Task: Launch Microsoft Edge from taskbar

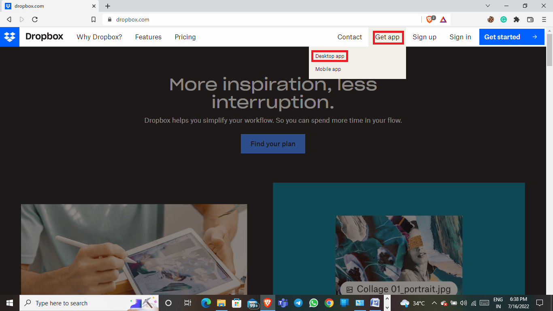Action: click(206, 303)
